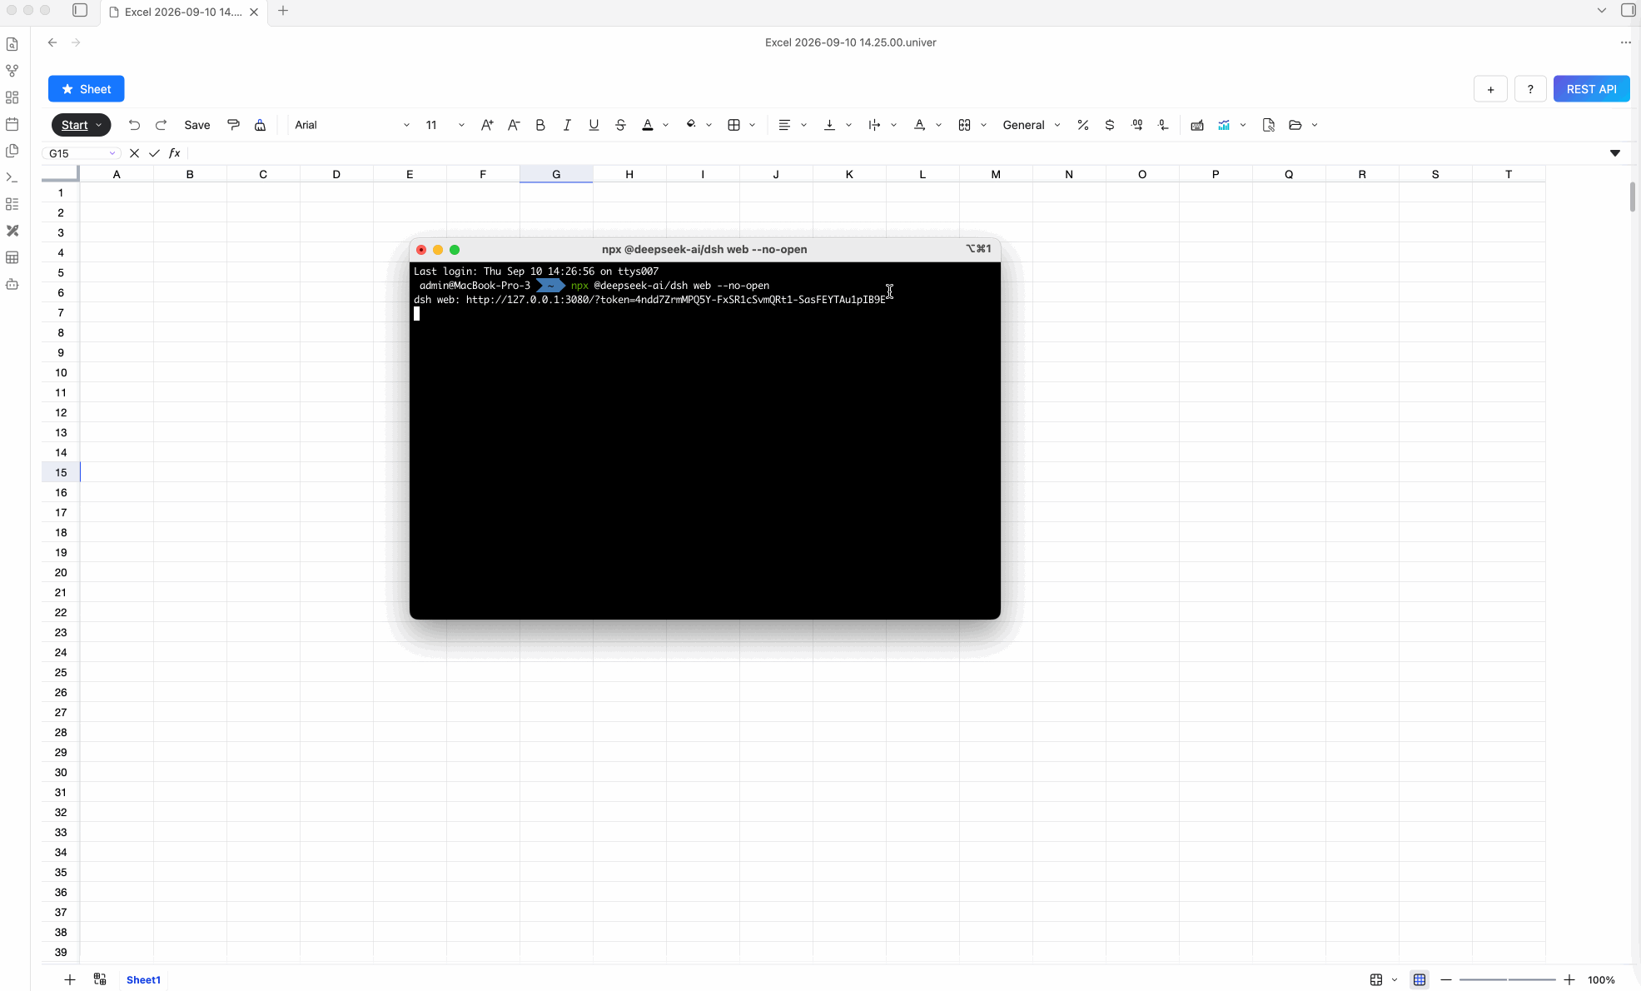Select the Excel 2026-09-10 document tab
Image resolution: width=1641 pixels, height=991 pixels.
pos(184,12)
